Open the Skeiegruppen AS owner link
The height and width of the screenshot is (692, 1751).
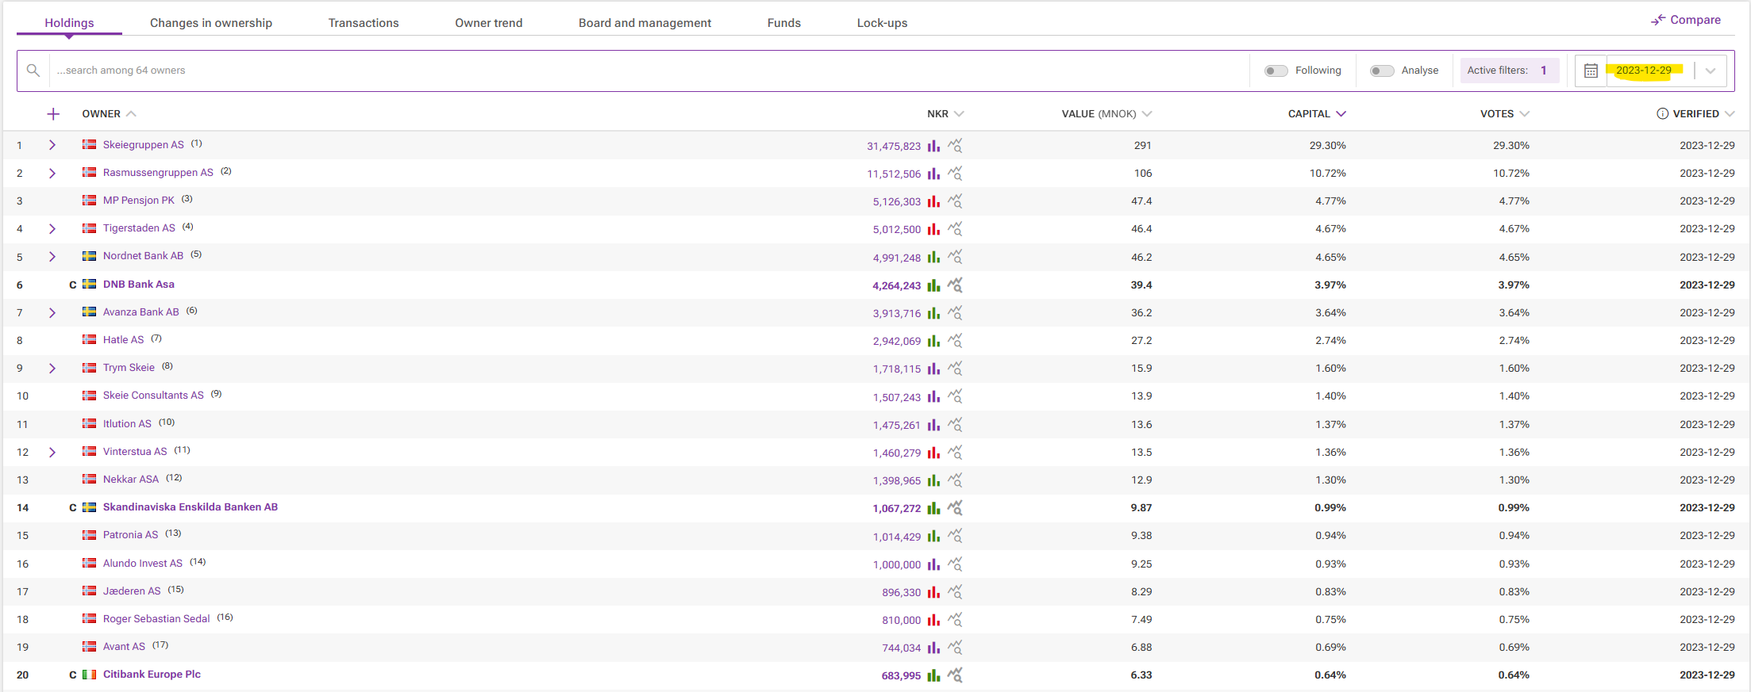pos(143,144)
